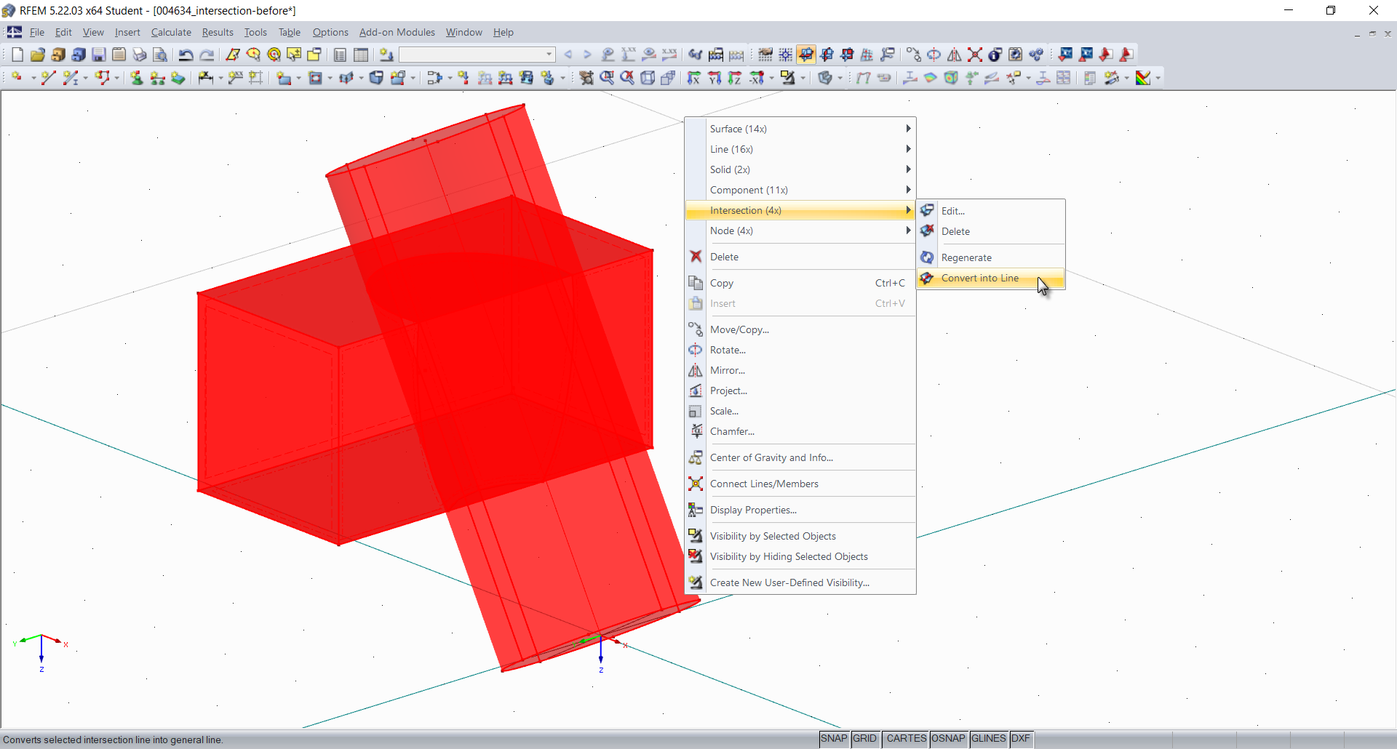
Task: Create a new model file
Action: coord(17,55)
